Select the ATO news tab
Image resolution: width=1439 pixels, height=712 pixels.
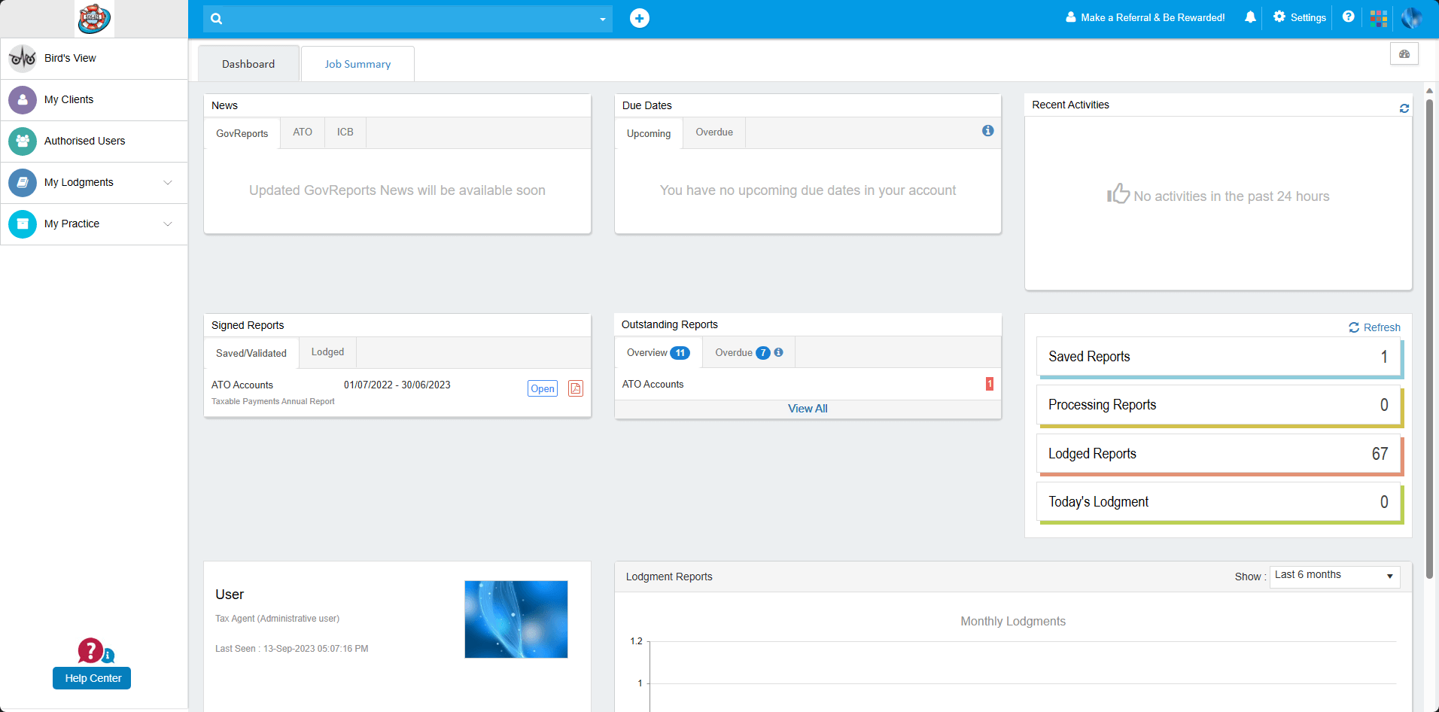pyautogui.click(x=303, y=132)
